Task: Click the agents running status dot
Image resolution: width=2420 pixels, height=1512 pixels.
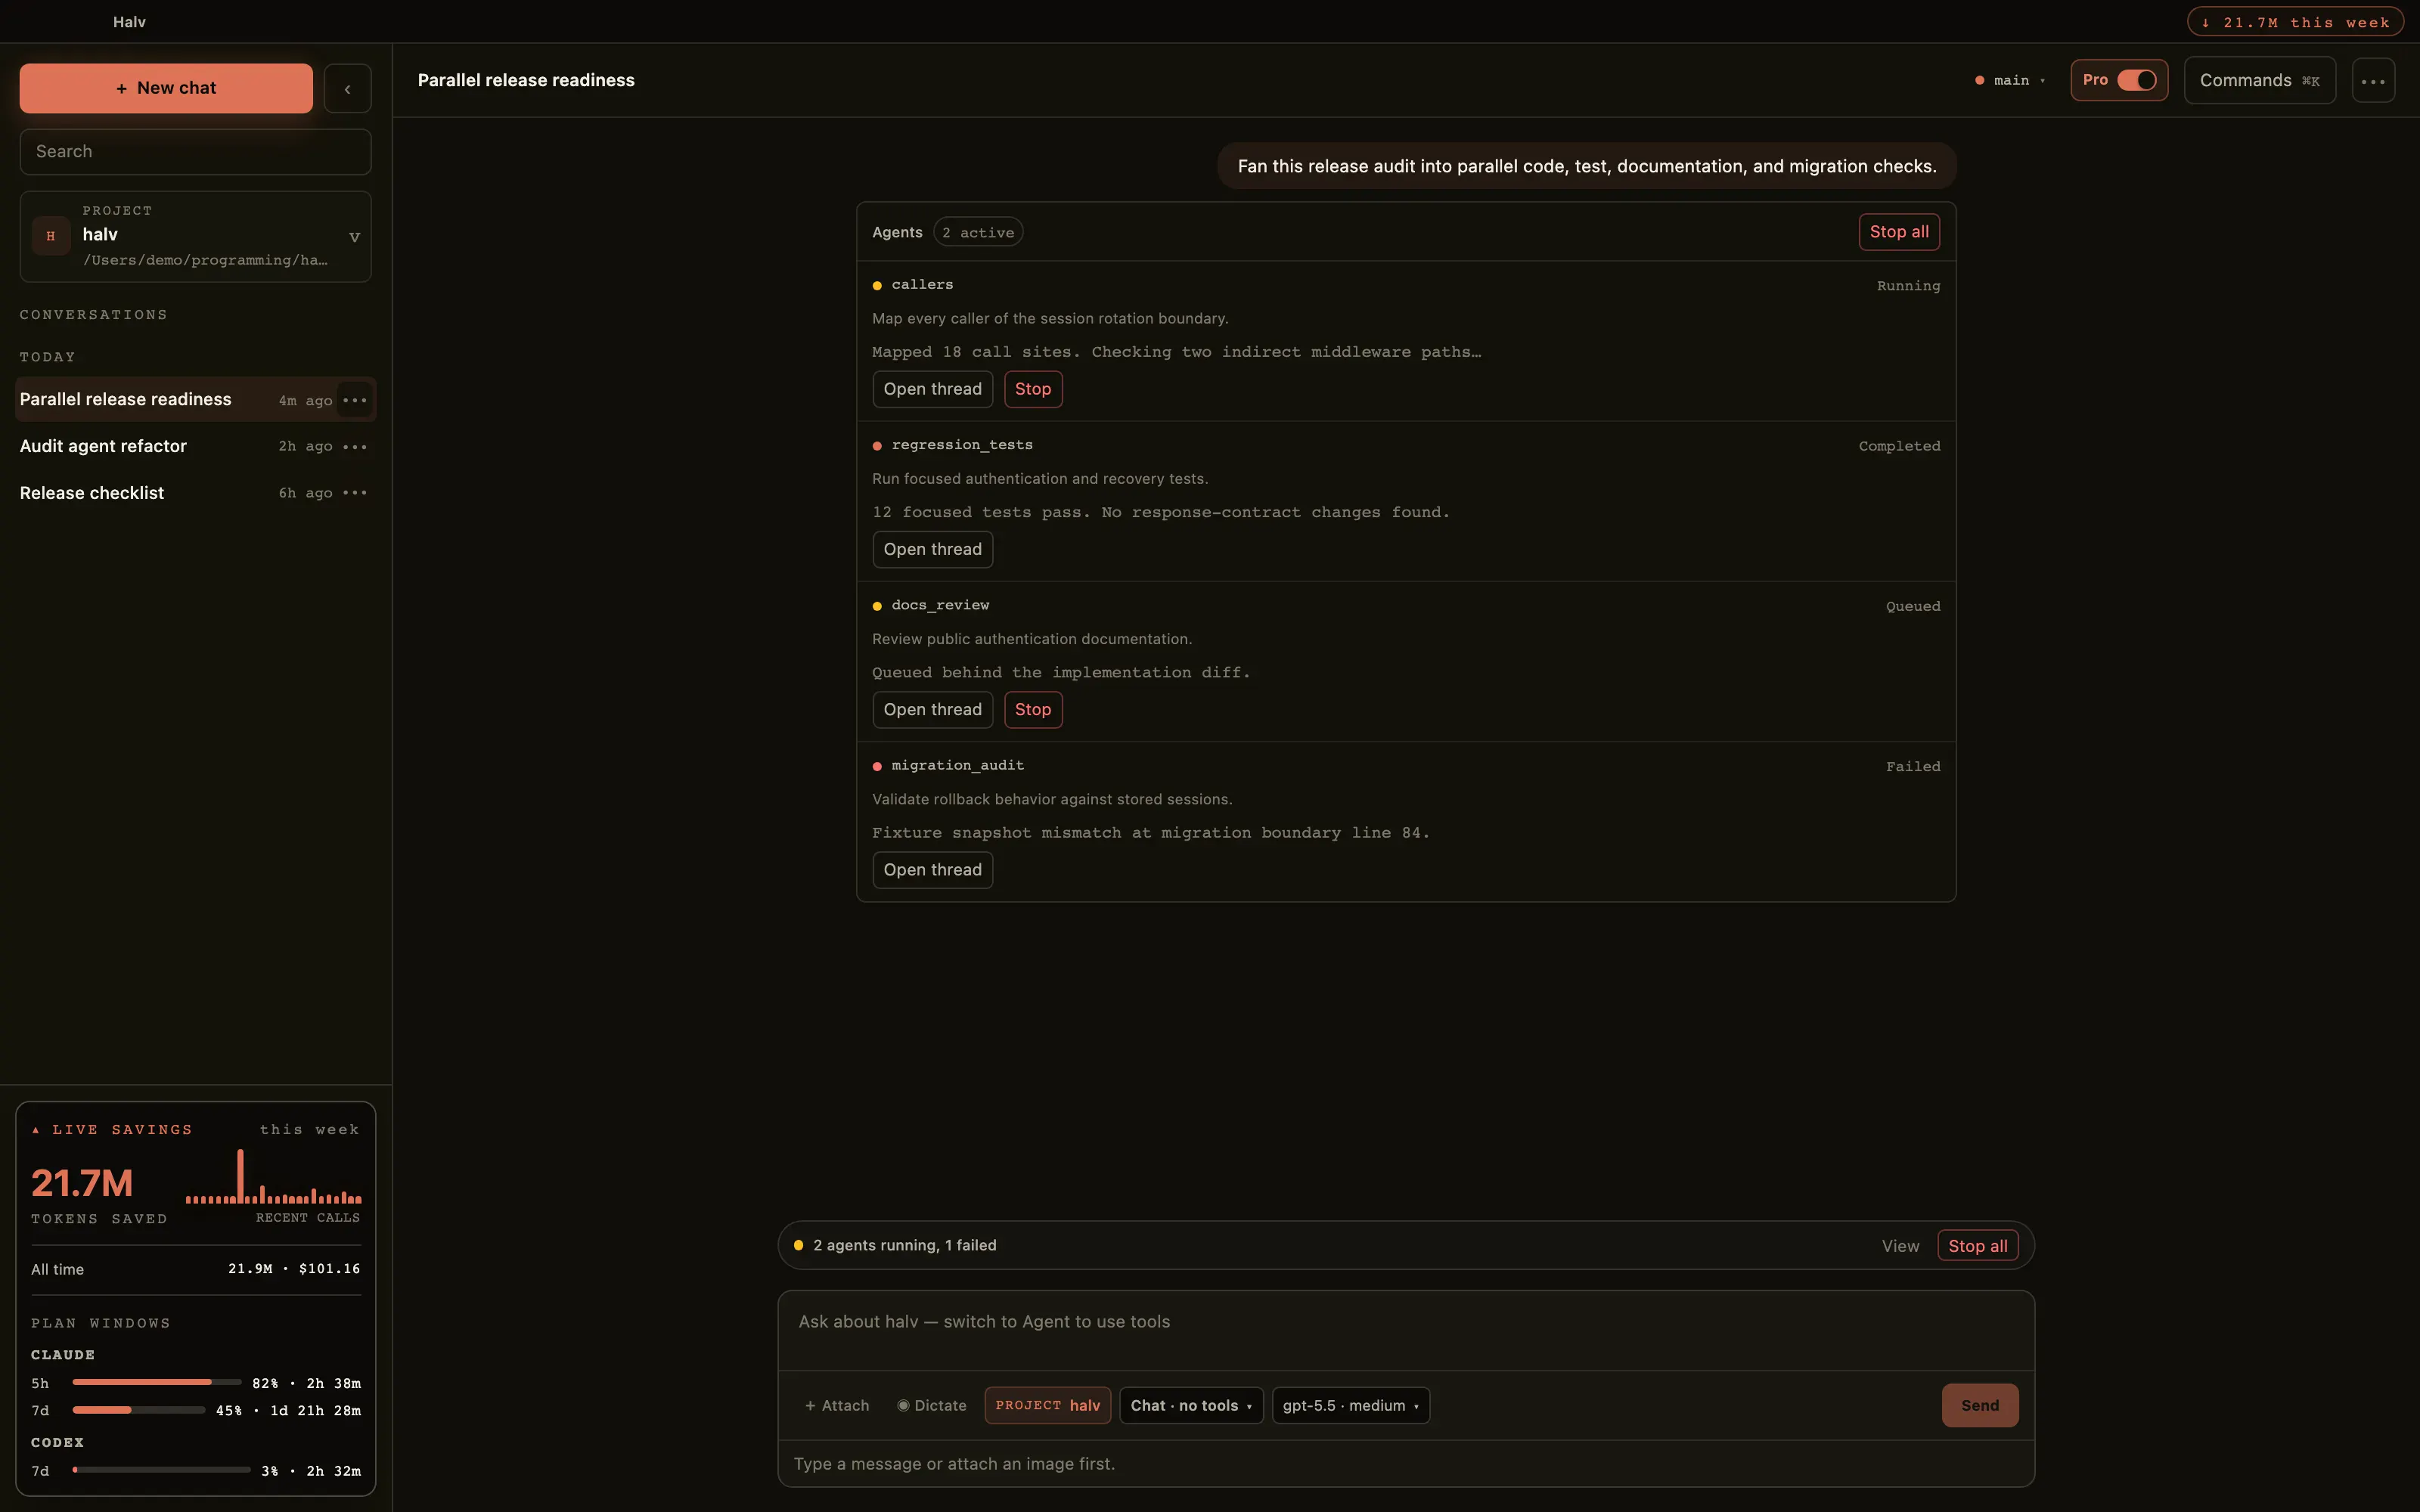Action: (x=798, y=1245)
